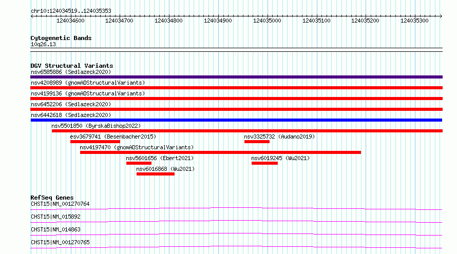Click the blue nsv6442618 variant bar
Viewport: 457px width, 254px height.
pos(236,120)
